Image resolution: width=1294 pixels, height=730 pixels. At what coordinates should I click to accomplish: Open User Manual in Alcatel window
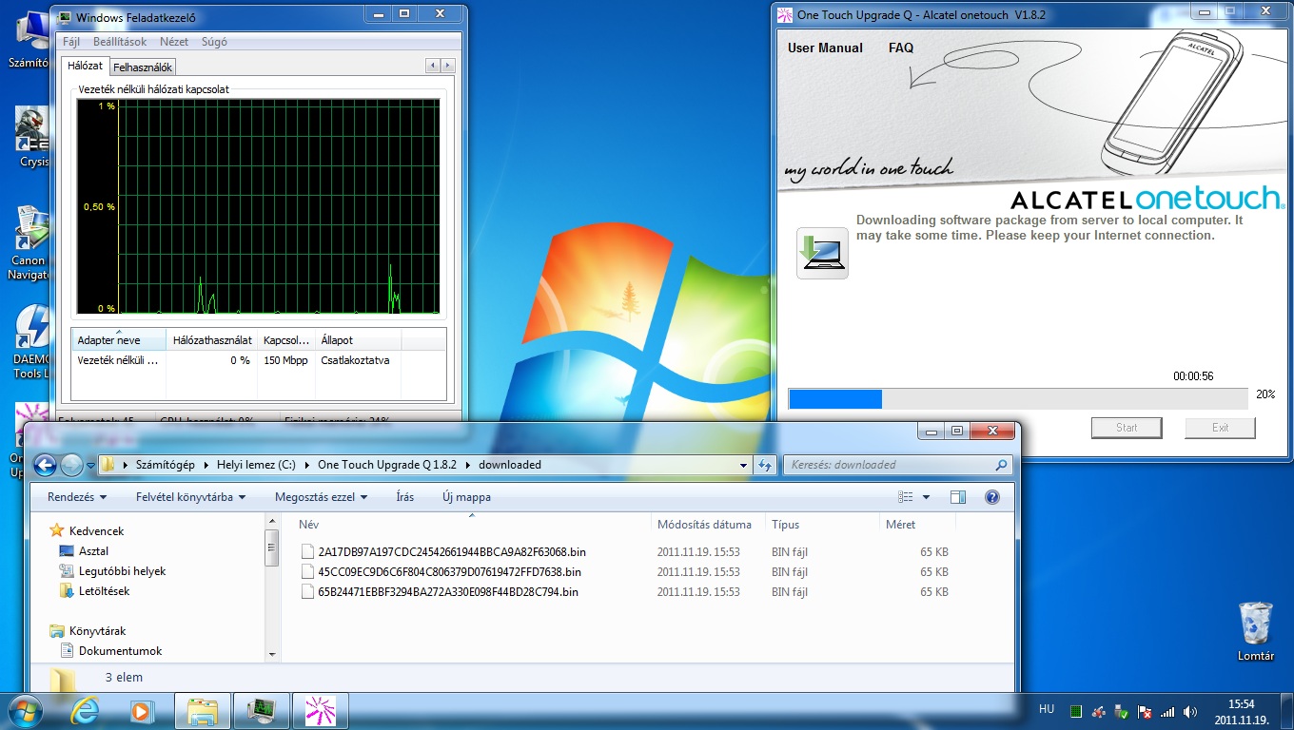coord(825,48)
